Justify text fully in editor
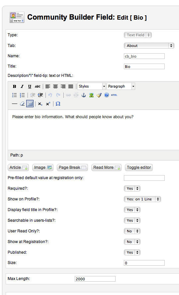Screen dimensions: 179x295 70,86
